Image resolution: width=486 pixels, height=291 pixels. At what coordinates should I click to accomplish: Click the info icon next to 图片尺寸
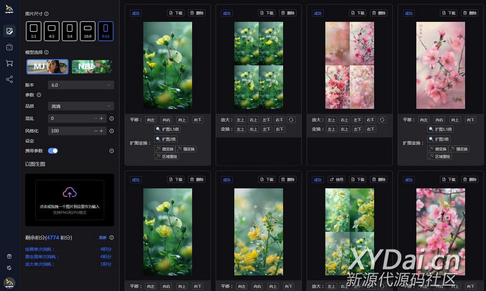pos(46,14)
